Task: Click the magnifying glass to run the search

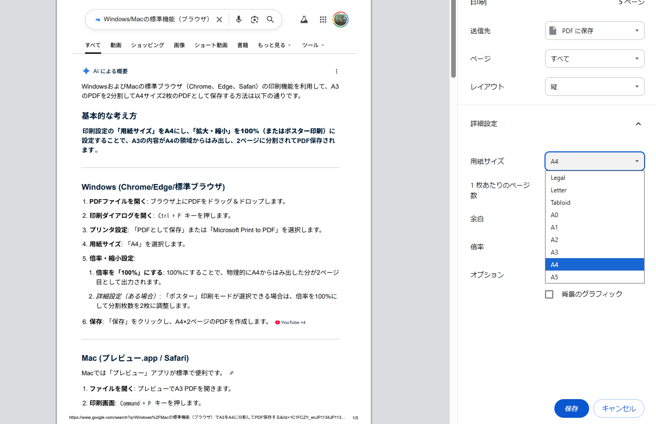Action: tap(270, 19)
